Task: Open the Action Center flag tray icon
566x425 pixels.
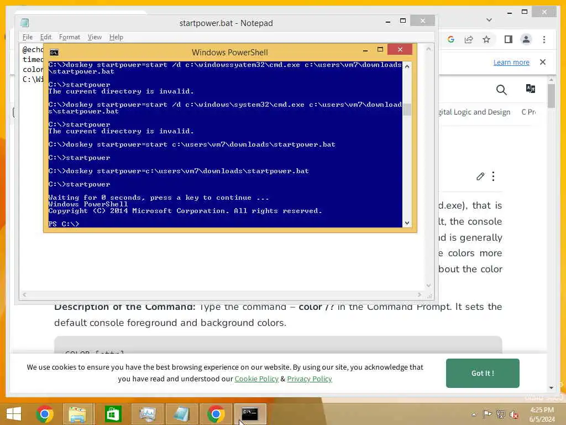Action: [x=488, y=414]
